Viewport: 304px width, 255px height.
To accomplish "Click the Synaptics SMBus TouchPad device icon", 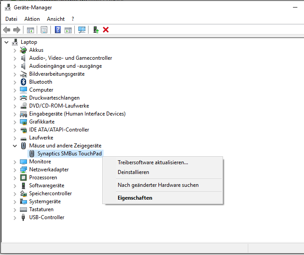I will (x=32, y=154).
